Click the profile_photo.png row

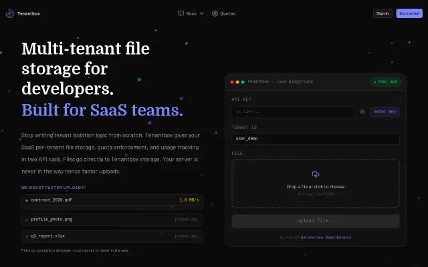(112, 220)
